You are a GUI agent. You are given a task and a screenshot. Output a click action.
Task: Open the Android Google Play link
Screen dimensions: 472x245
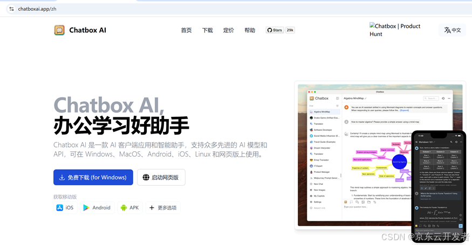97,208
